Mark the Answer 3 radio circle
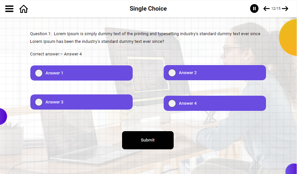Screen dimensions: 297x174 tap(39, 102)
